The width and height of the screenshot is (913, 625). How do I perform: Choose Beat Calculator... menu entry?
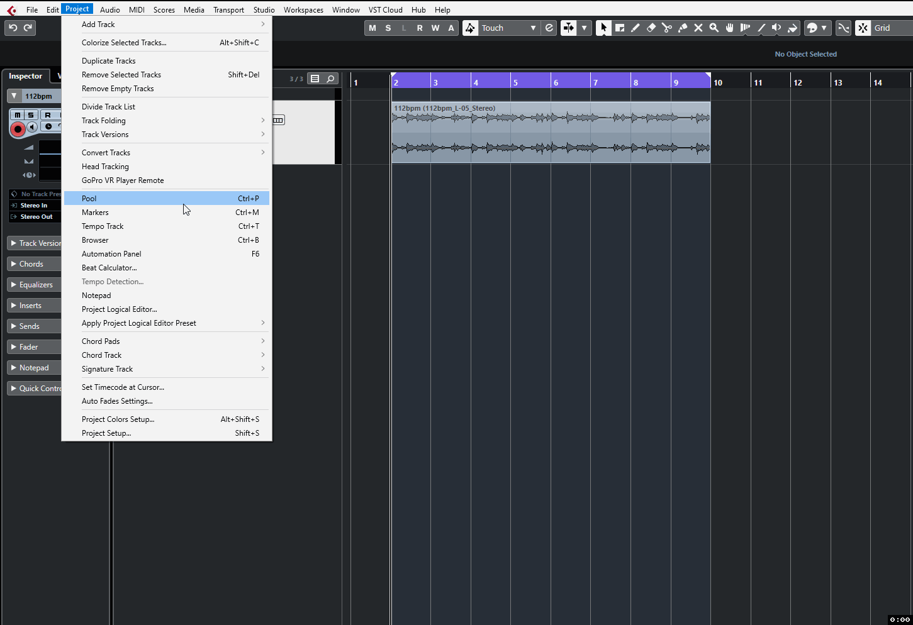pyautogui.click(x=167, y=268)
